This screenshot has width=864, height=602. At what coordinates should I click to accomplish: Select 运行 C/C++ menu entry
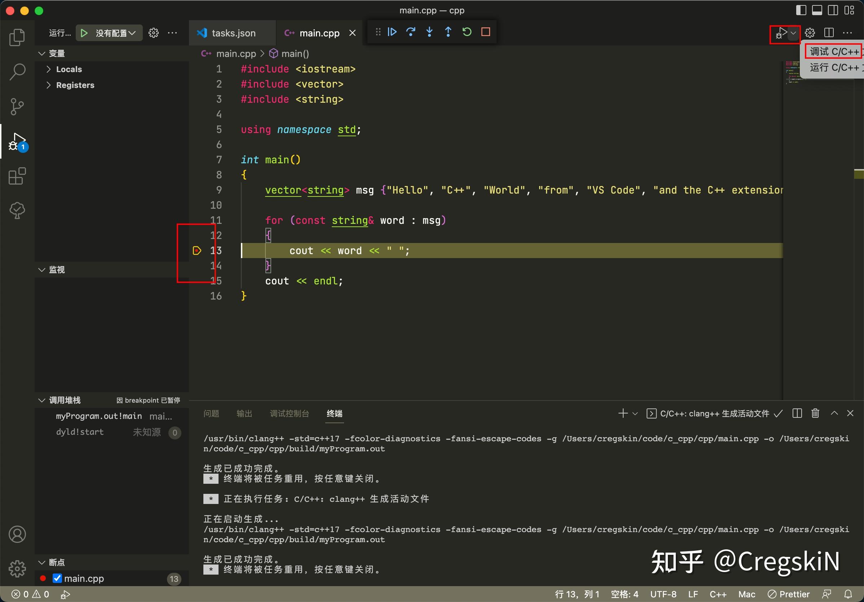(x=834, y=67)
